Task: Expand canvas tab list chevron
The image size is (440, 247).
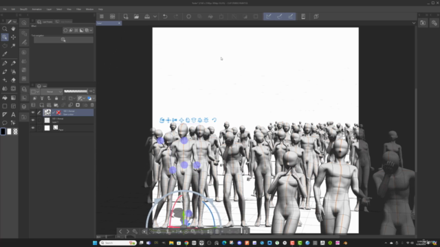Action: point(414,23)
